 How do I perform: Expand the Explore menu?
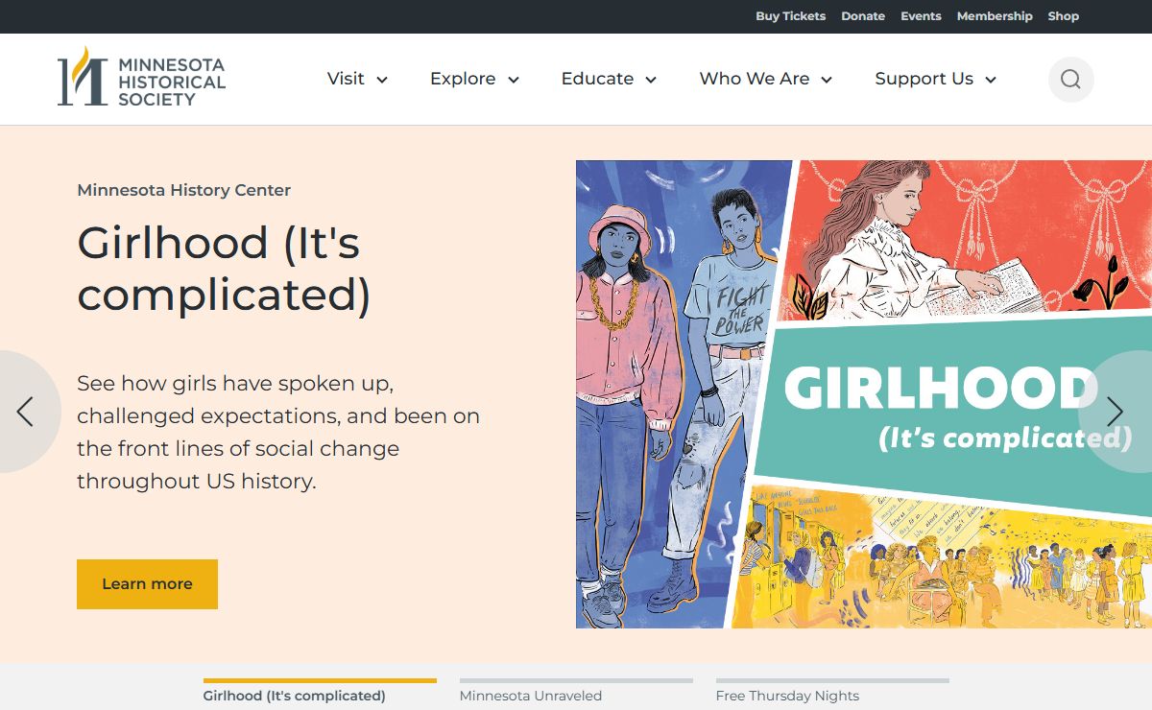[474, 79]
